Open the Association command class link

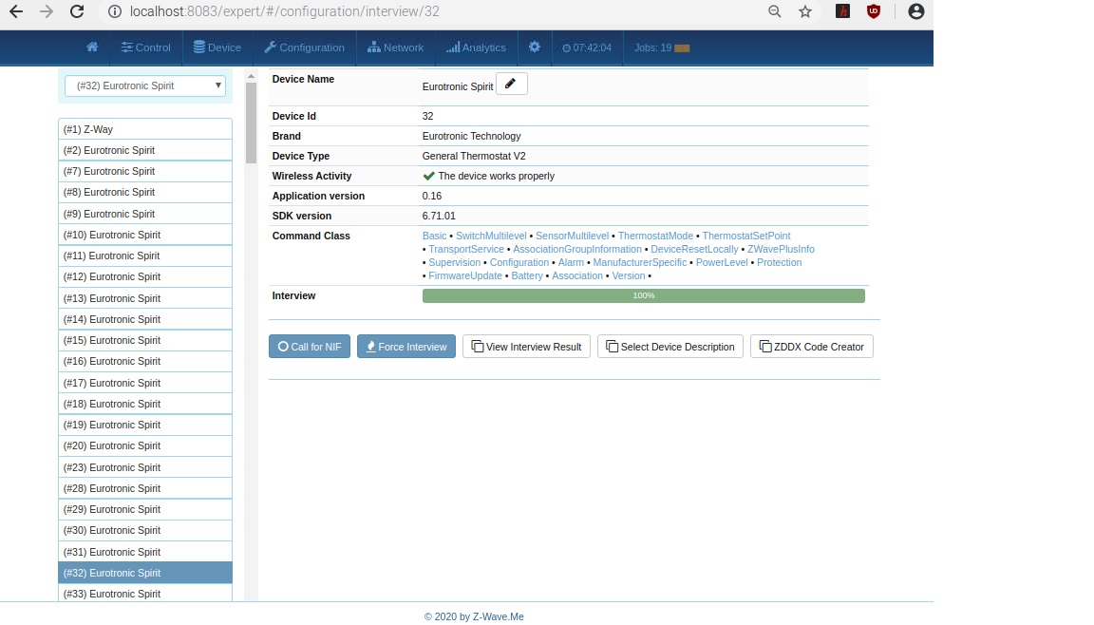coord(577,275)
